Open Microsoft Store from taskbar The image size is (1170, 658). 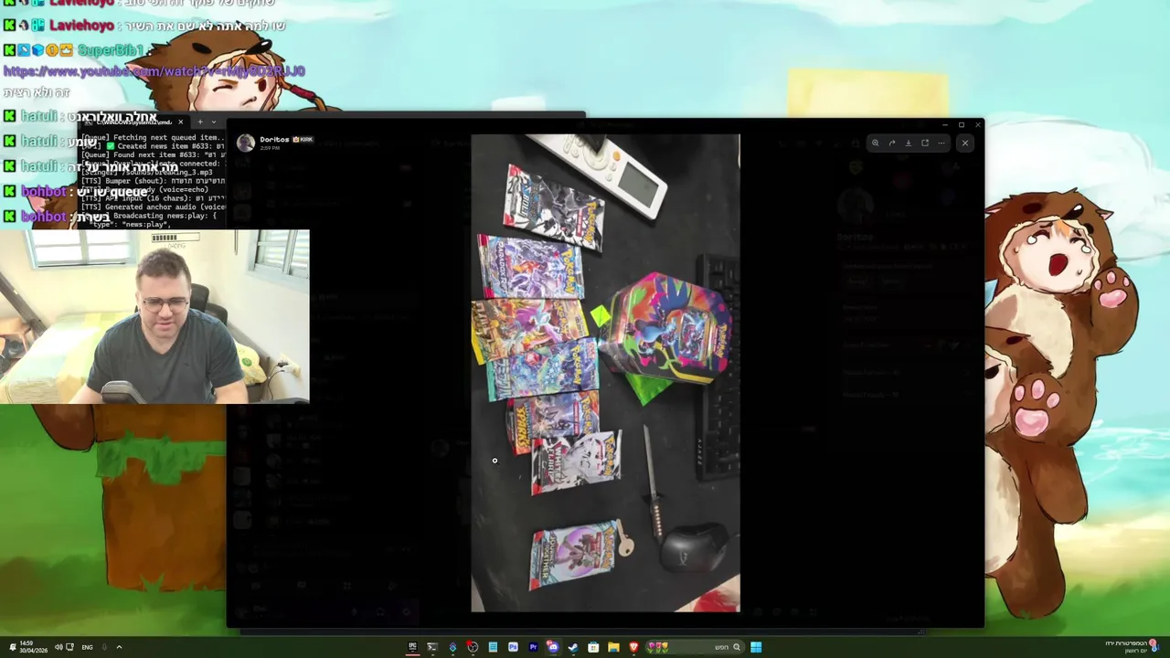click(593, 647)
